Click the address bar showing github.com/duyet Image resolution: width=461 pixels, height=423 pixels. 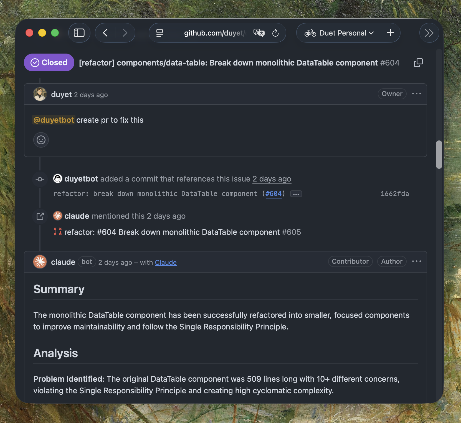(214, 33)
